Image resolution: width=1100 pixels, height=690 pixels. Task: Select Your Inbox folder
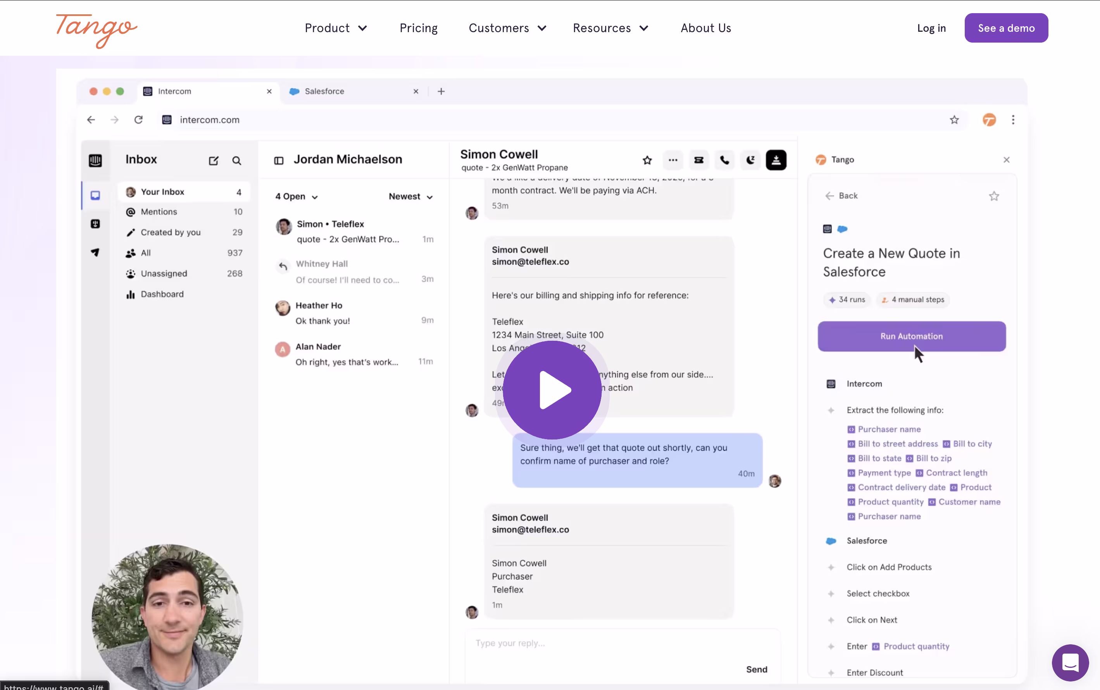tap(184, 192)
